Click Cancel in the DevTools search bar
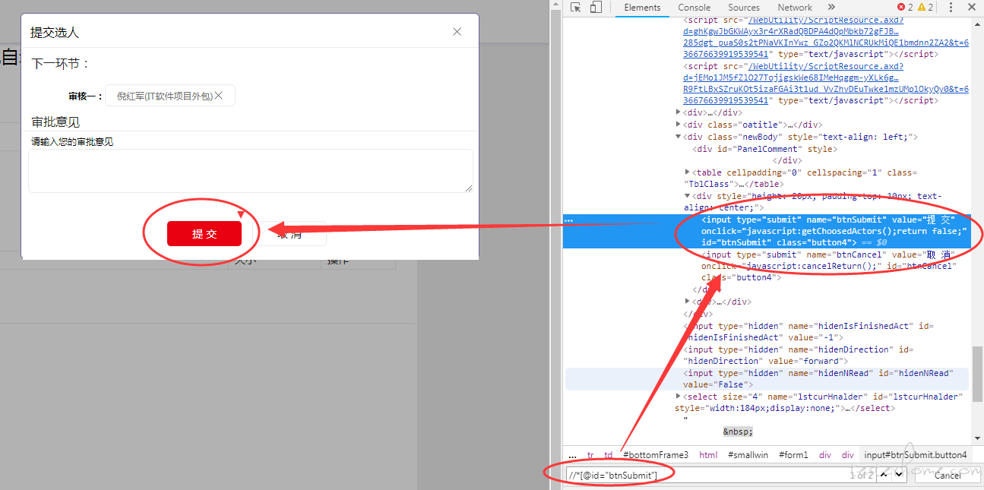 click(947, 475)
